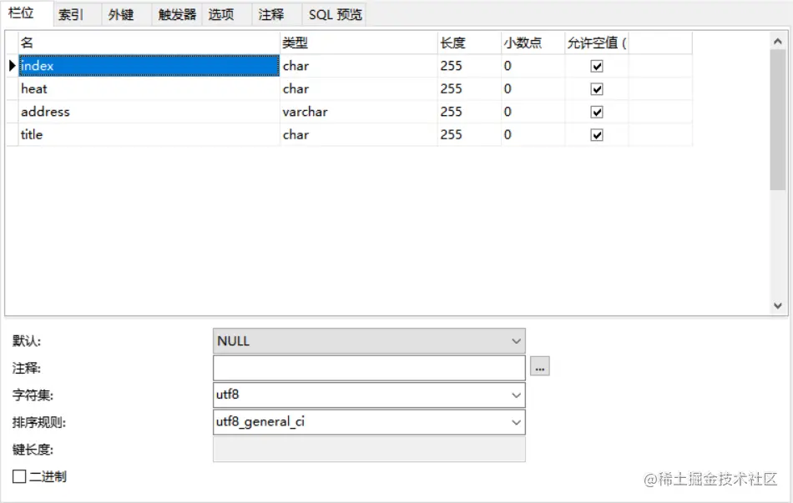Click the varchar type cell
This screenshot has width=793, height=503.
click(x=359, y=111)
